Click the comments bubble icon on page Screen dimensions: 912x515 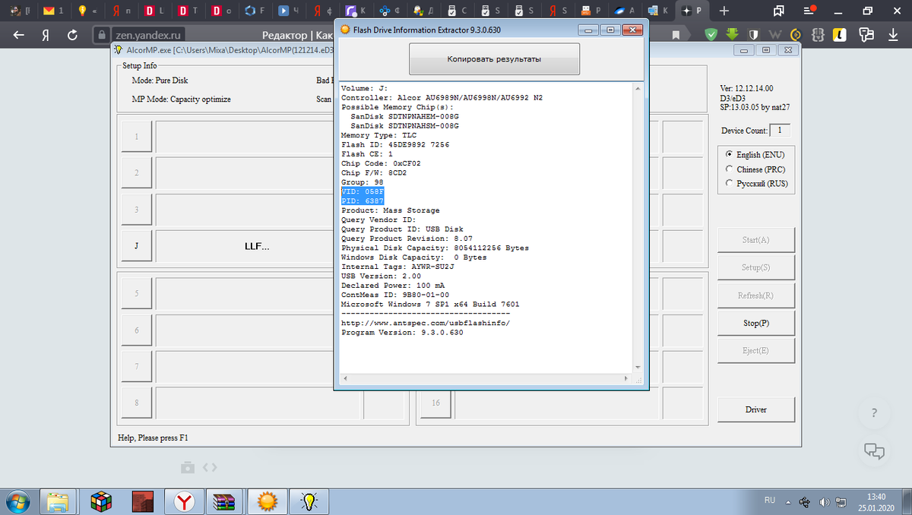(x=875, y=450)
